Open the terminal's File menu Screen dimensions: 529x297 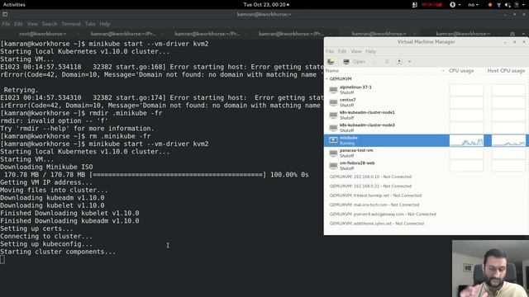pos(6,24)
